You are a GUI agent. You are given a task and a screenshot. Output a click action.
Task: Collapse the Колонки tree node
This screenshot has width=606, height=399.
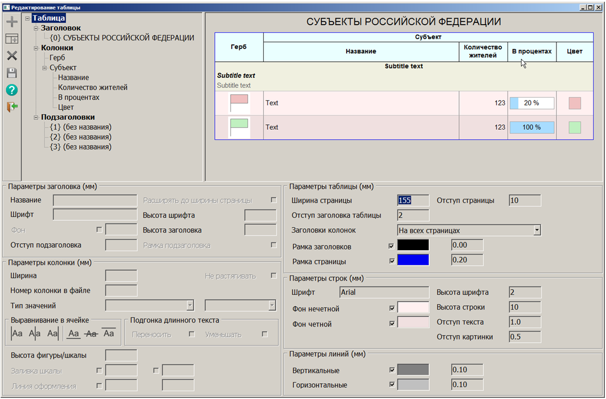tap(36, 48)
